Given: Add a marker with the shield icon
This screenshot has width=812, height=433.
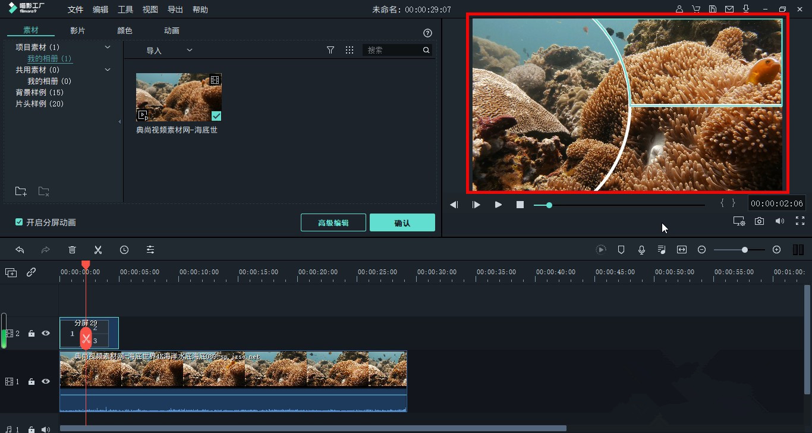Looking at the screenshot, I should (x=621, y=250).
